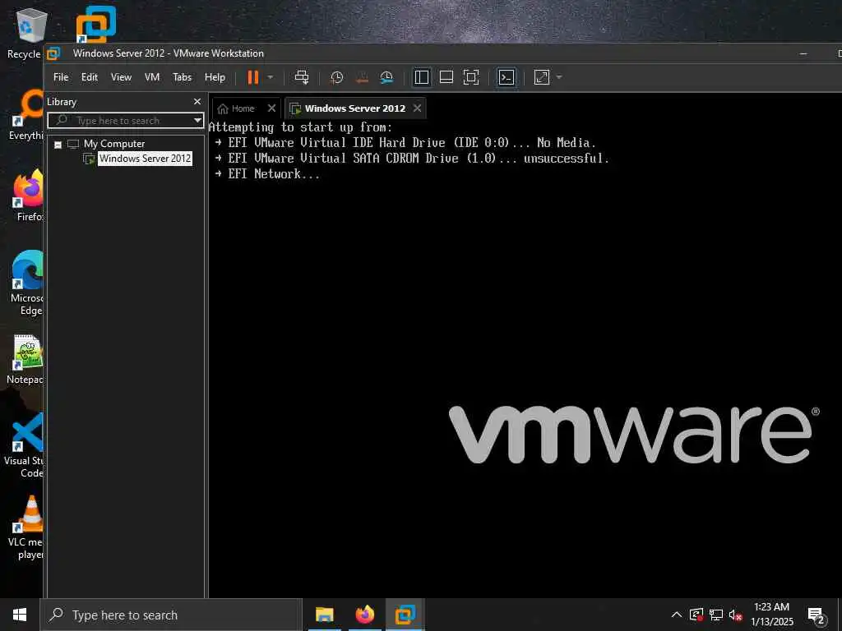Open the network tray icon
Image resolution: width=842 pixels, height=631 pixels.
click(x=716, y=615)
